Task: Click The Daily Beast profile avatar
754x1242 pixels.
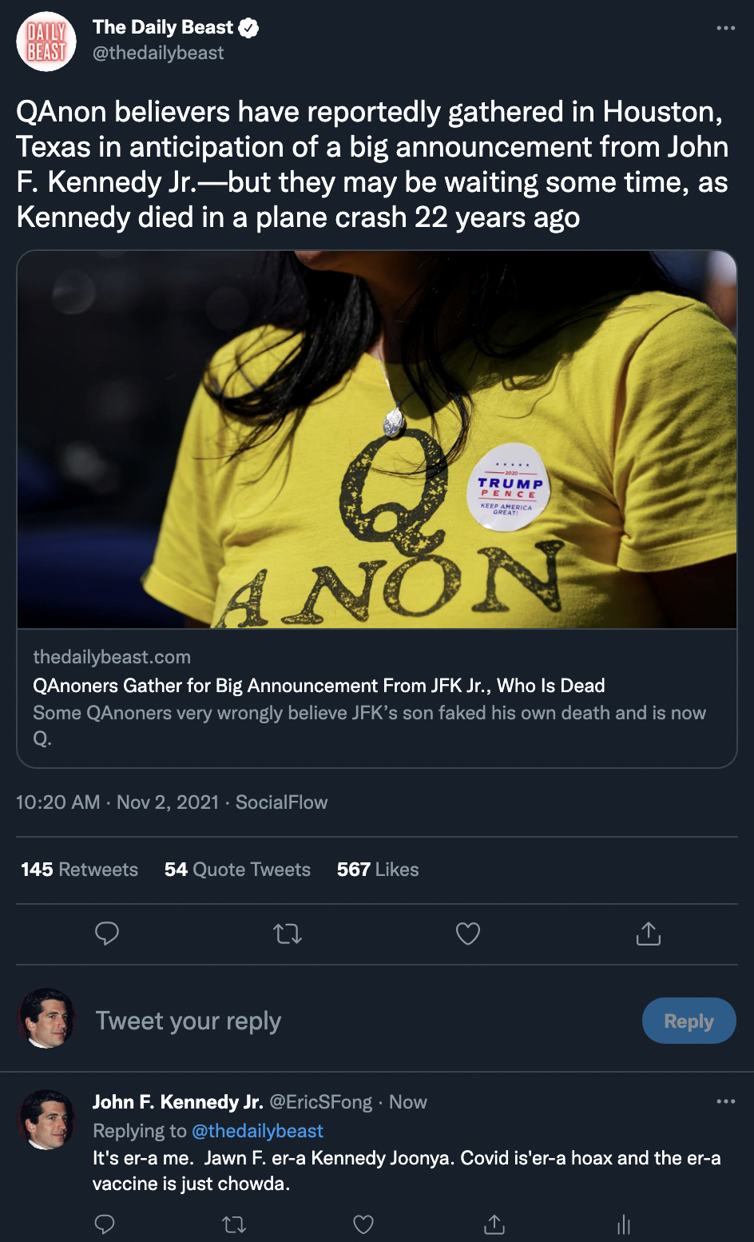Action: tap(46, 42)
